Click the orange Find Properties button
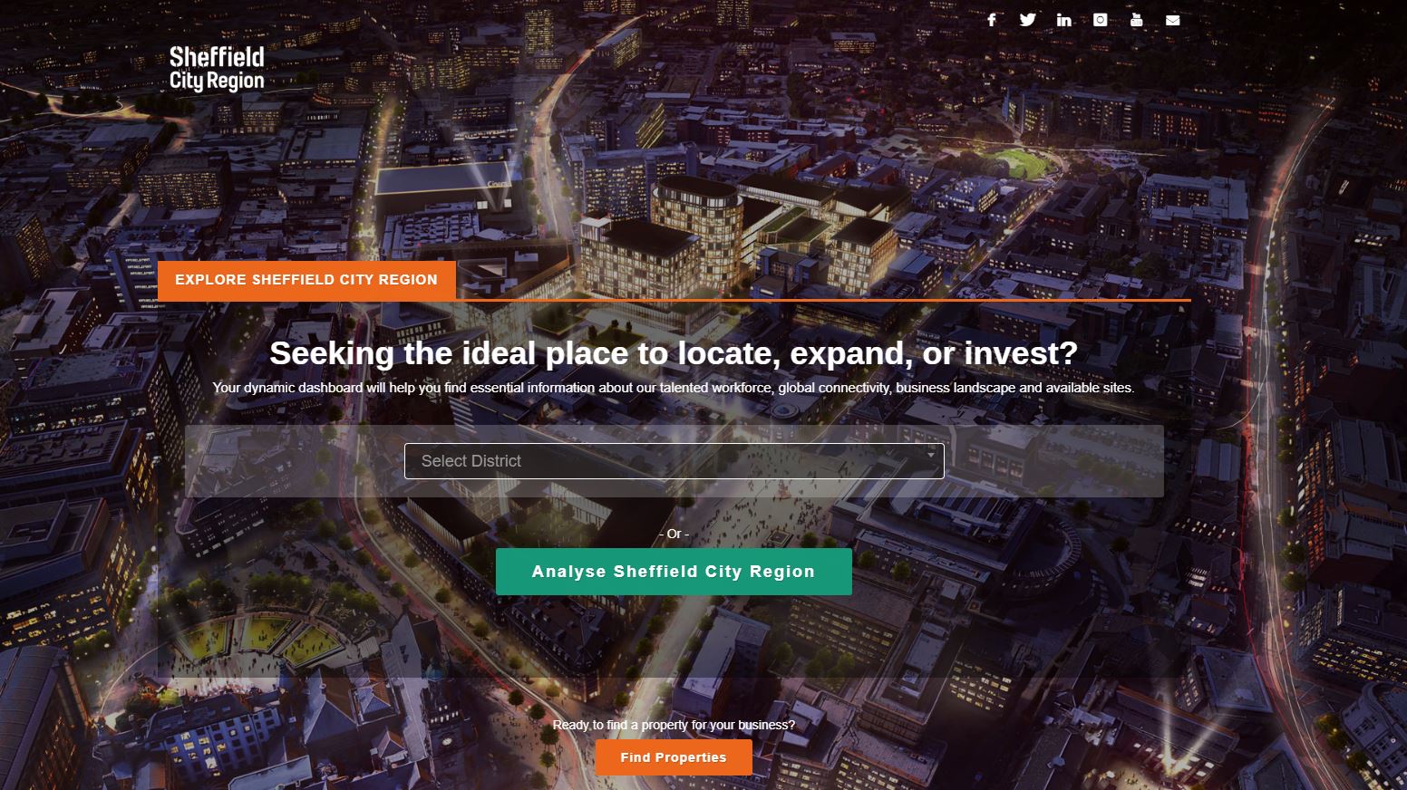Viewport: 1407px width, 790px height. (x=674, y=757)
